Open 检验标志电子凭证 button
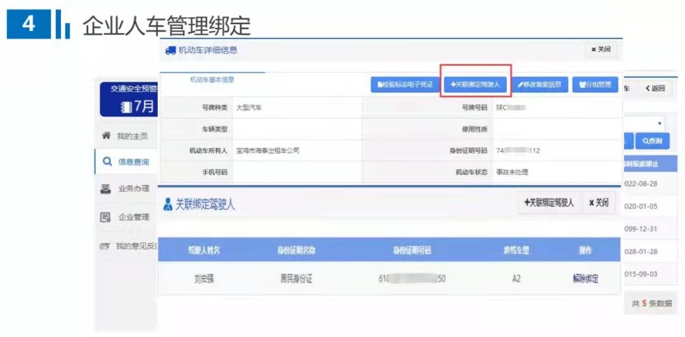The width and height of the screenshot is (685, 337). click(x=405, y=85)
